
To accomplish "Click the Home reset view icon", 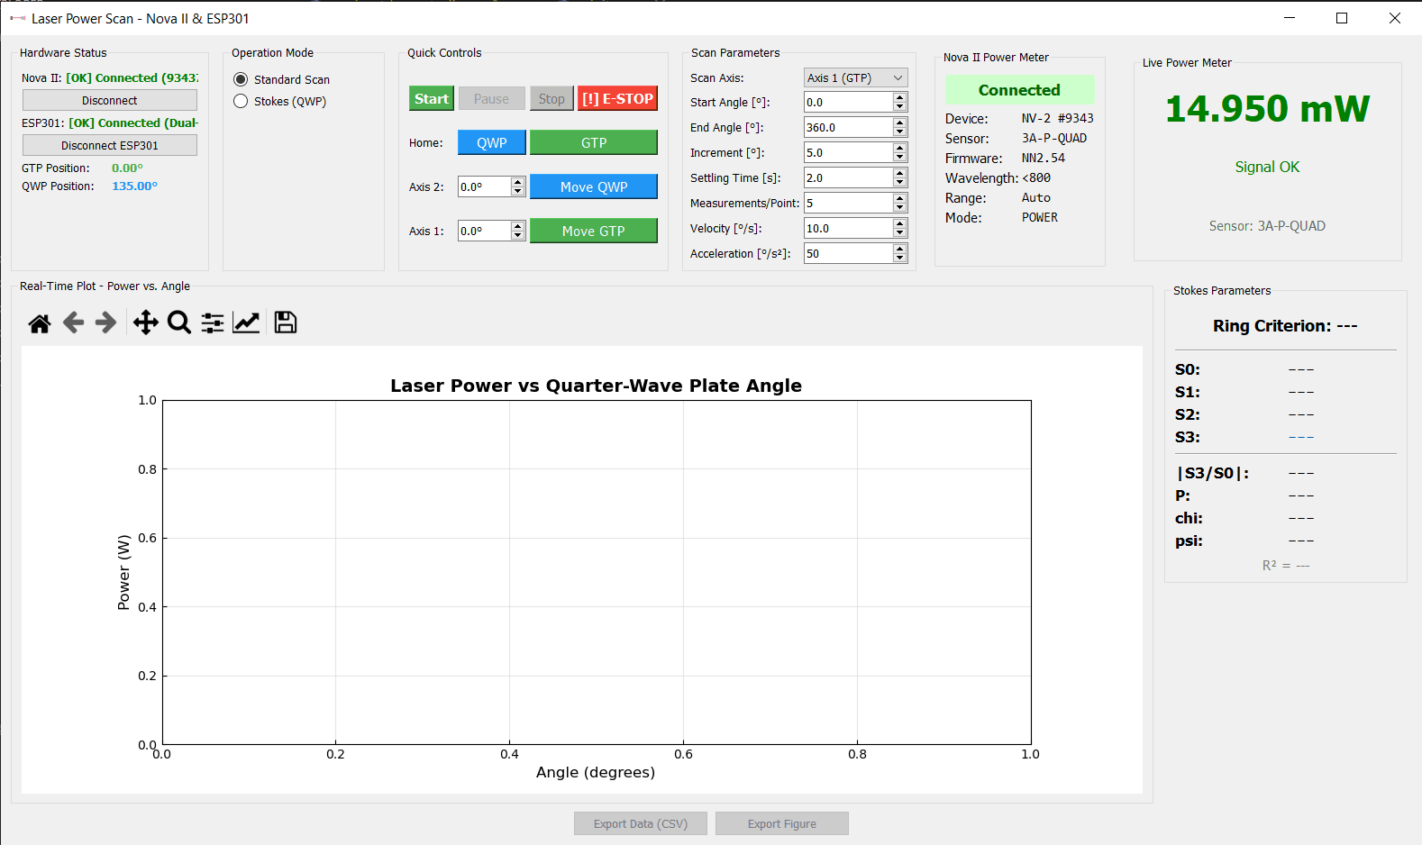I will click(x=40, y=323).
